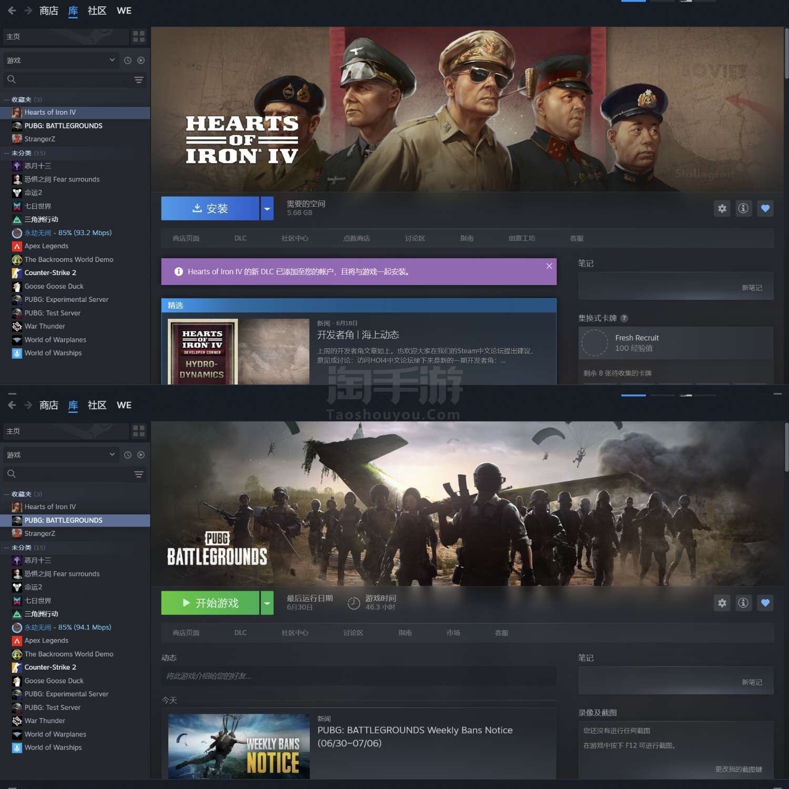The image size is (789, 789).
Task: Click back arrow in bottom Steam window
Action: (x=12, y=405)
